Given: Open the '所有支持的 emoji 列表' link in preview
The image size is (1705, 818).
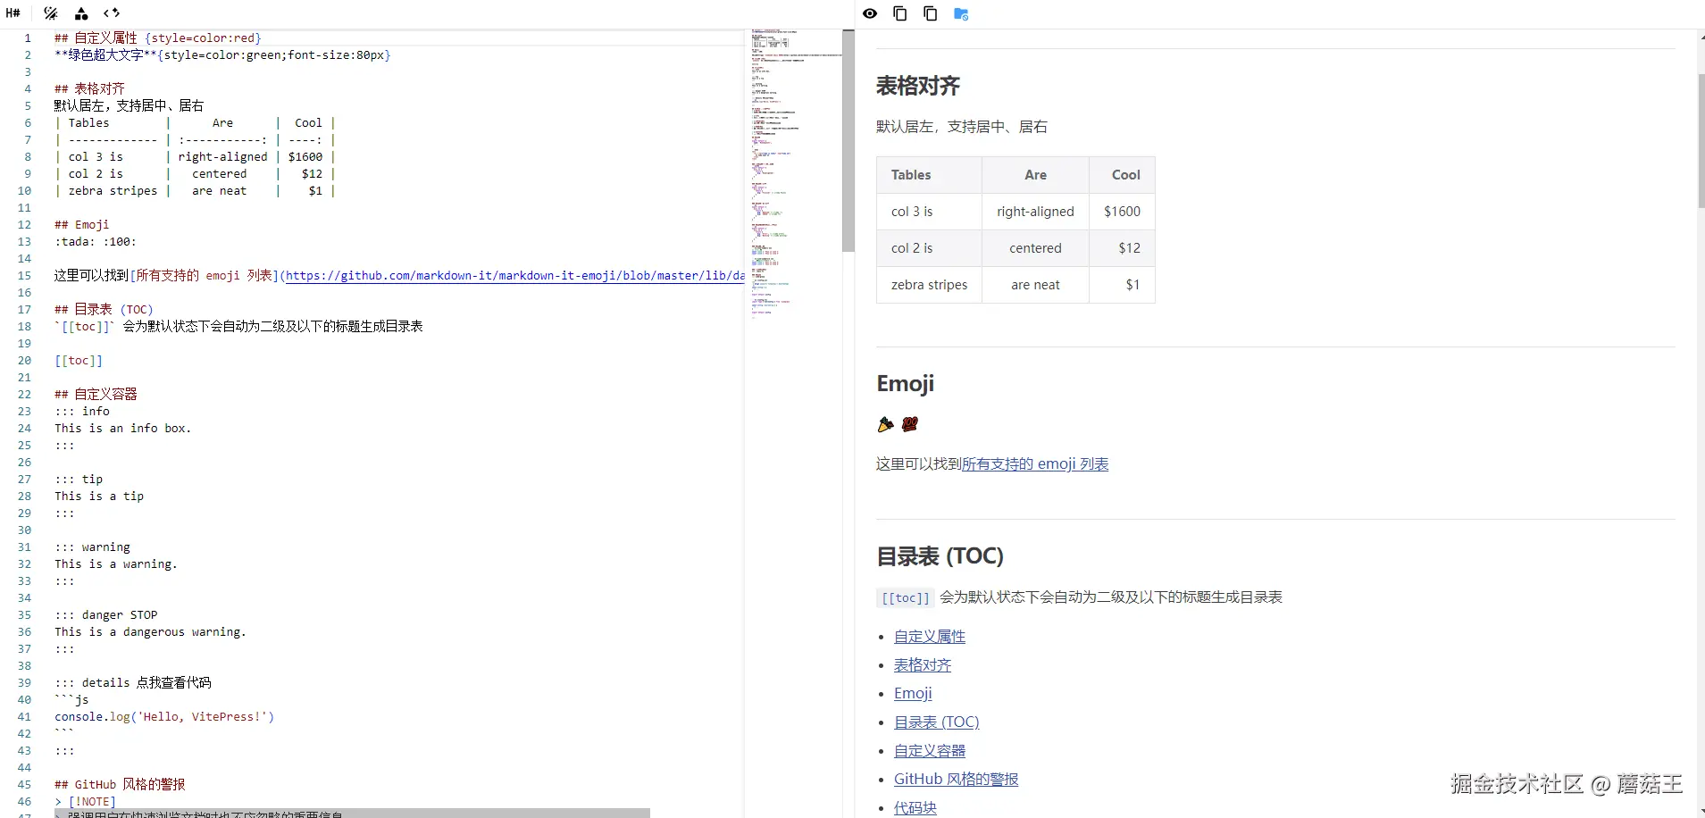Looking at the screenshot, I should pos(1035,463).
